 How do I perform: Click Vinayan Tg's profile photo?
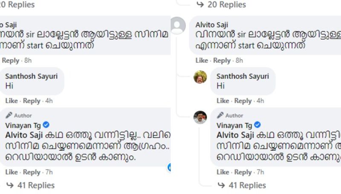200,117
